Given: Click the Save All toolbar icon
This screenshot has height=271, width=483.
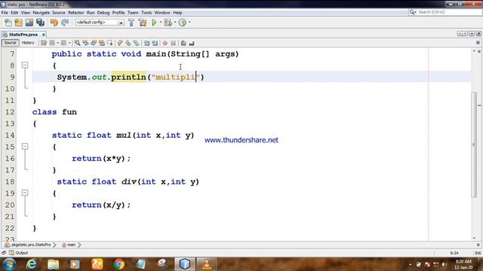Looking at the screenshot, I should point(40,23).
